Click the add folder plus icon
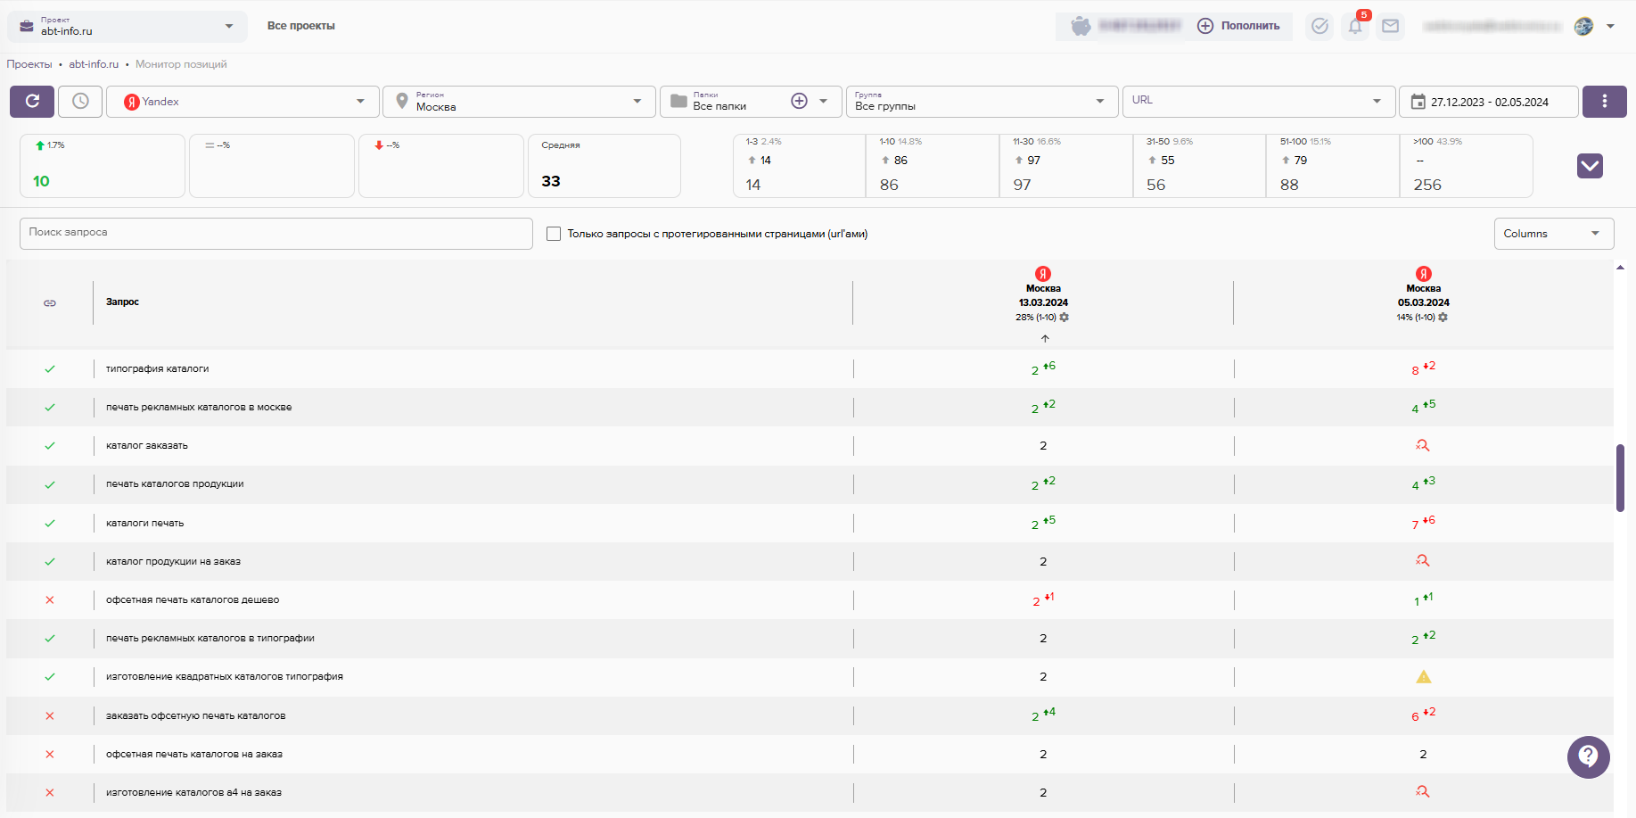The height and width of the screenshot is (818, 1636). pos(799,102)
